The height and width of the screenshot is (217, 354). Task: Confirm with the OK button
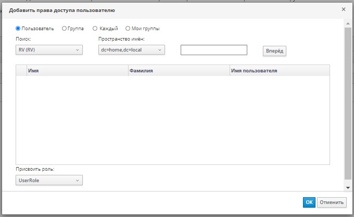tap(309, 202)
